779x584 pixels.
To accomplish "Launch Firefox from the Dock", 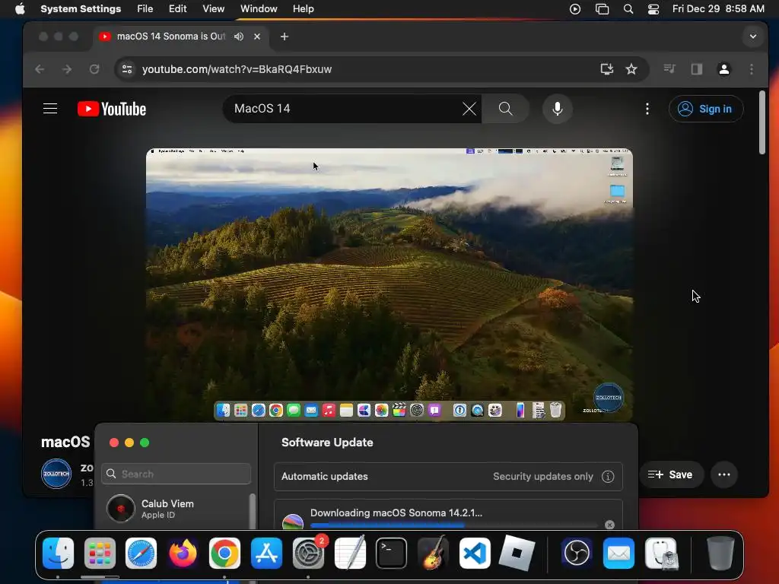I will [x=183, y=554].
